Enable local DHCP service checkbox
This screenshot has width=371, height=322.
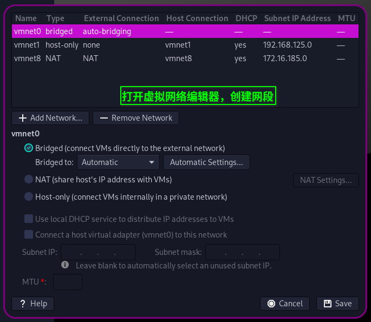pos(29,219)
